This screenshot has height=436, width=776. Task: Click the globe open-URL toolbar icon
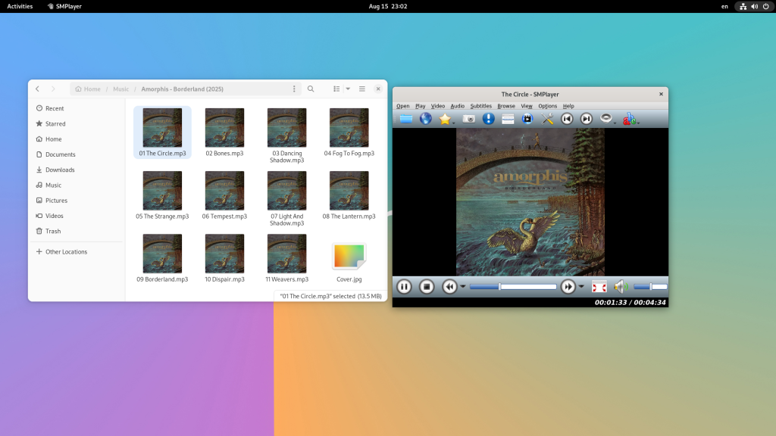tap(426, 119)
